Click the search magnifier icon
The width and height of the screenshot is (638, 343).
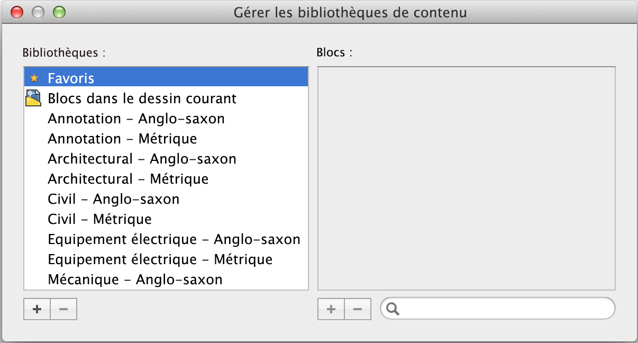[x=393, y=309]
